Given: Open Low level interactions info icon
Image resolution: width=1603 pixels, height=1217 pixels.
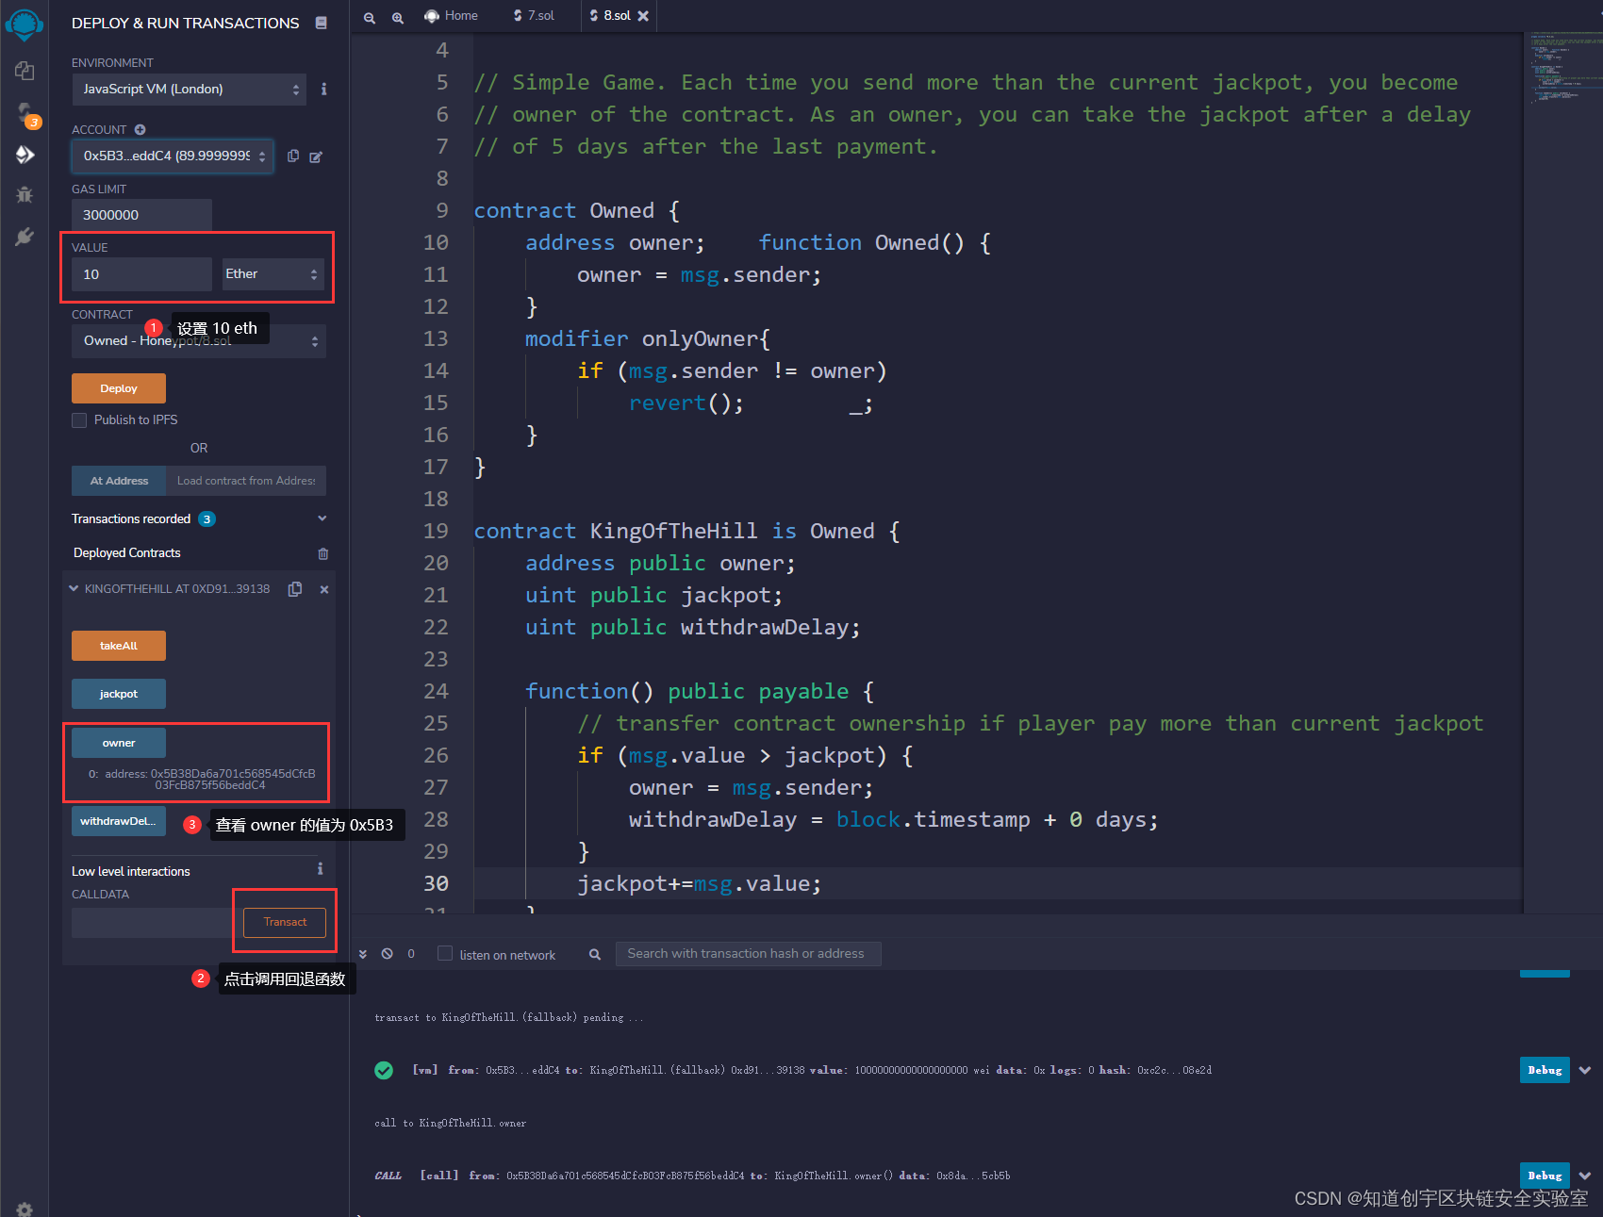Looking at the screenshot, I should coord(320,868).
